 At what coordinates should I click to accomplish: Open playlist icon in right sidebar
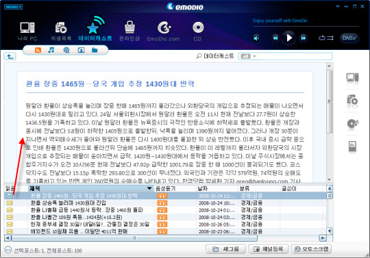point(352,101)
